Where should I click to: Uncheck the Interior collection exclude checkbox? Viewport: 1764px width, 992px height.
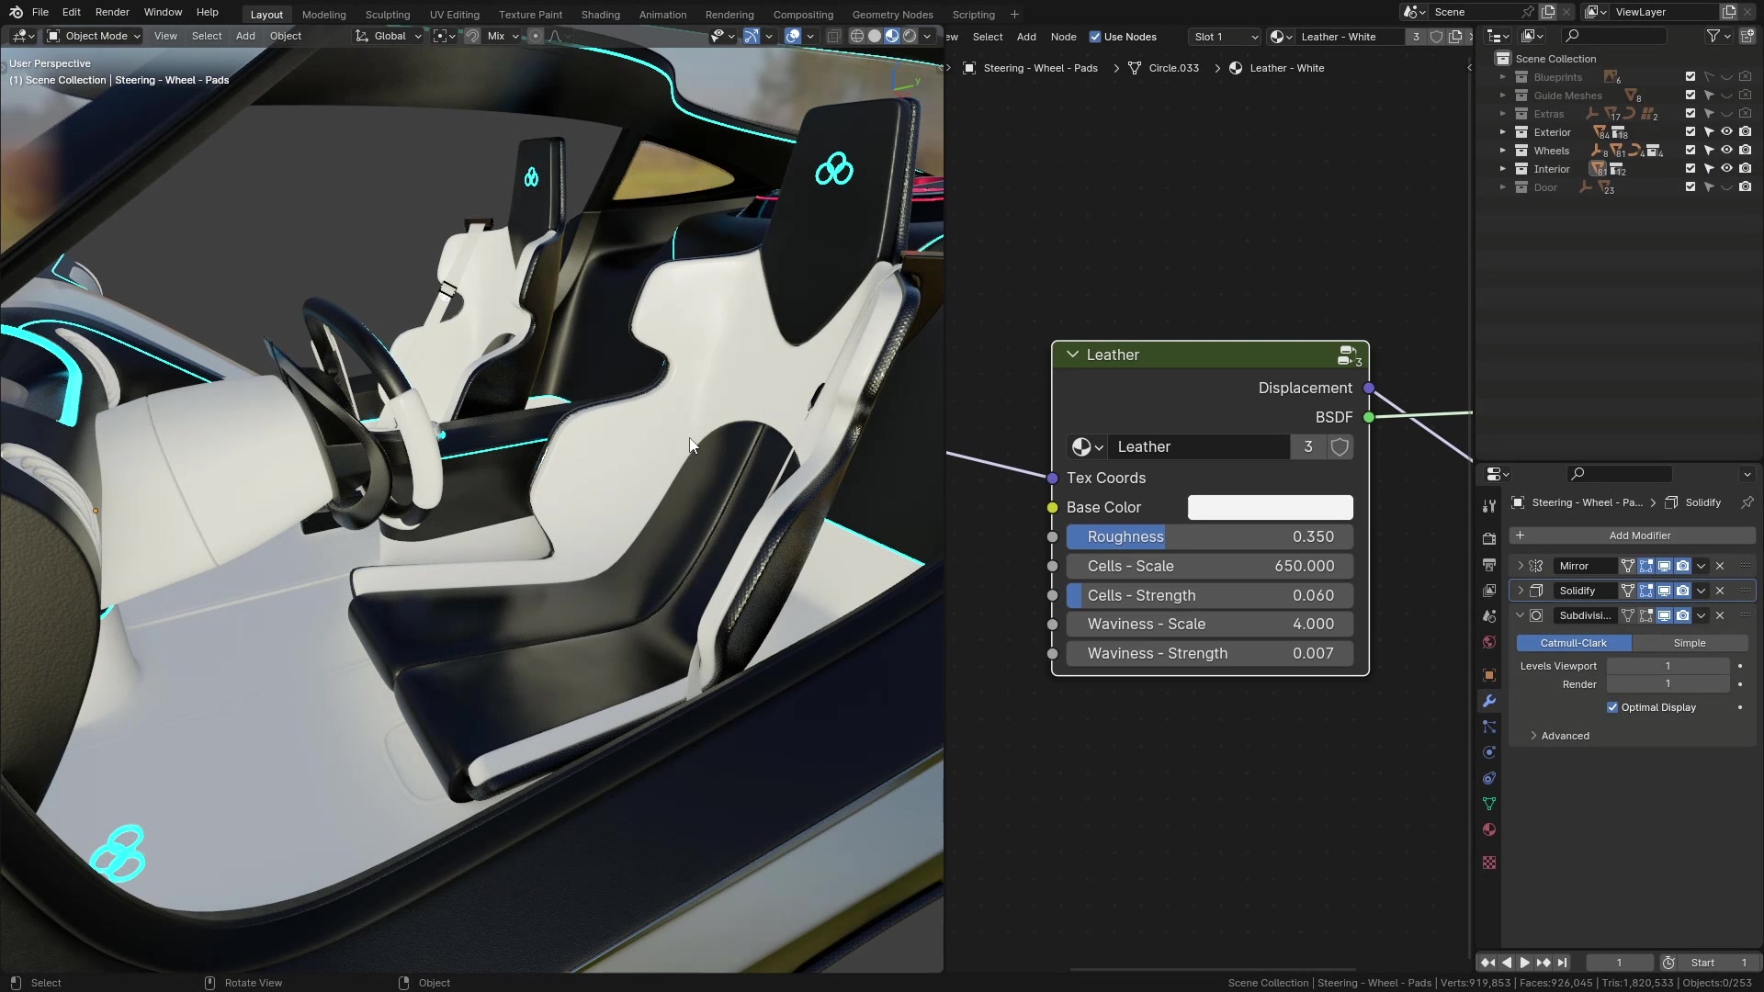(1690, 169)
